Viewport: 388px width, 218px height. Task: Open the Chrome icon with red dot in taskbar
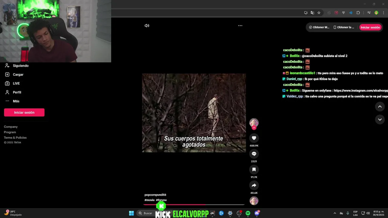[x=239, y=213]
